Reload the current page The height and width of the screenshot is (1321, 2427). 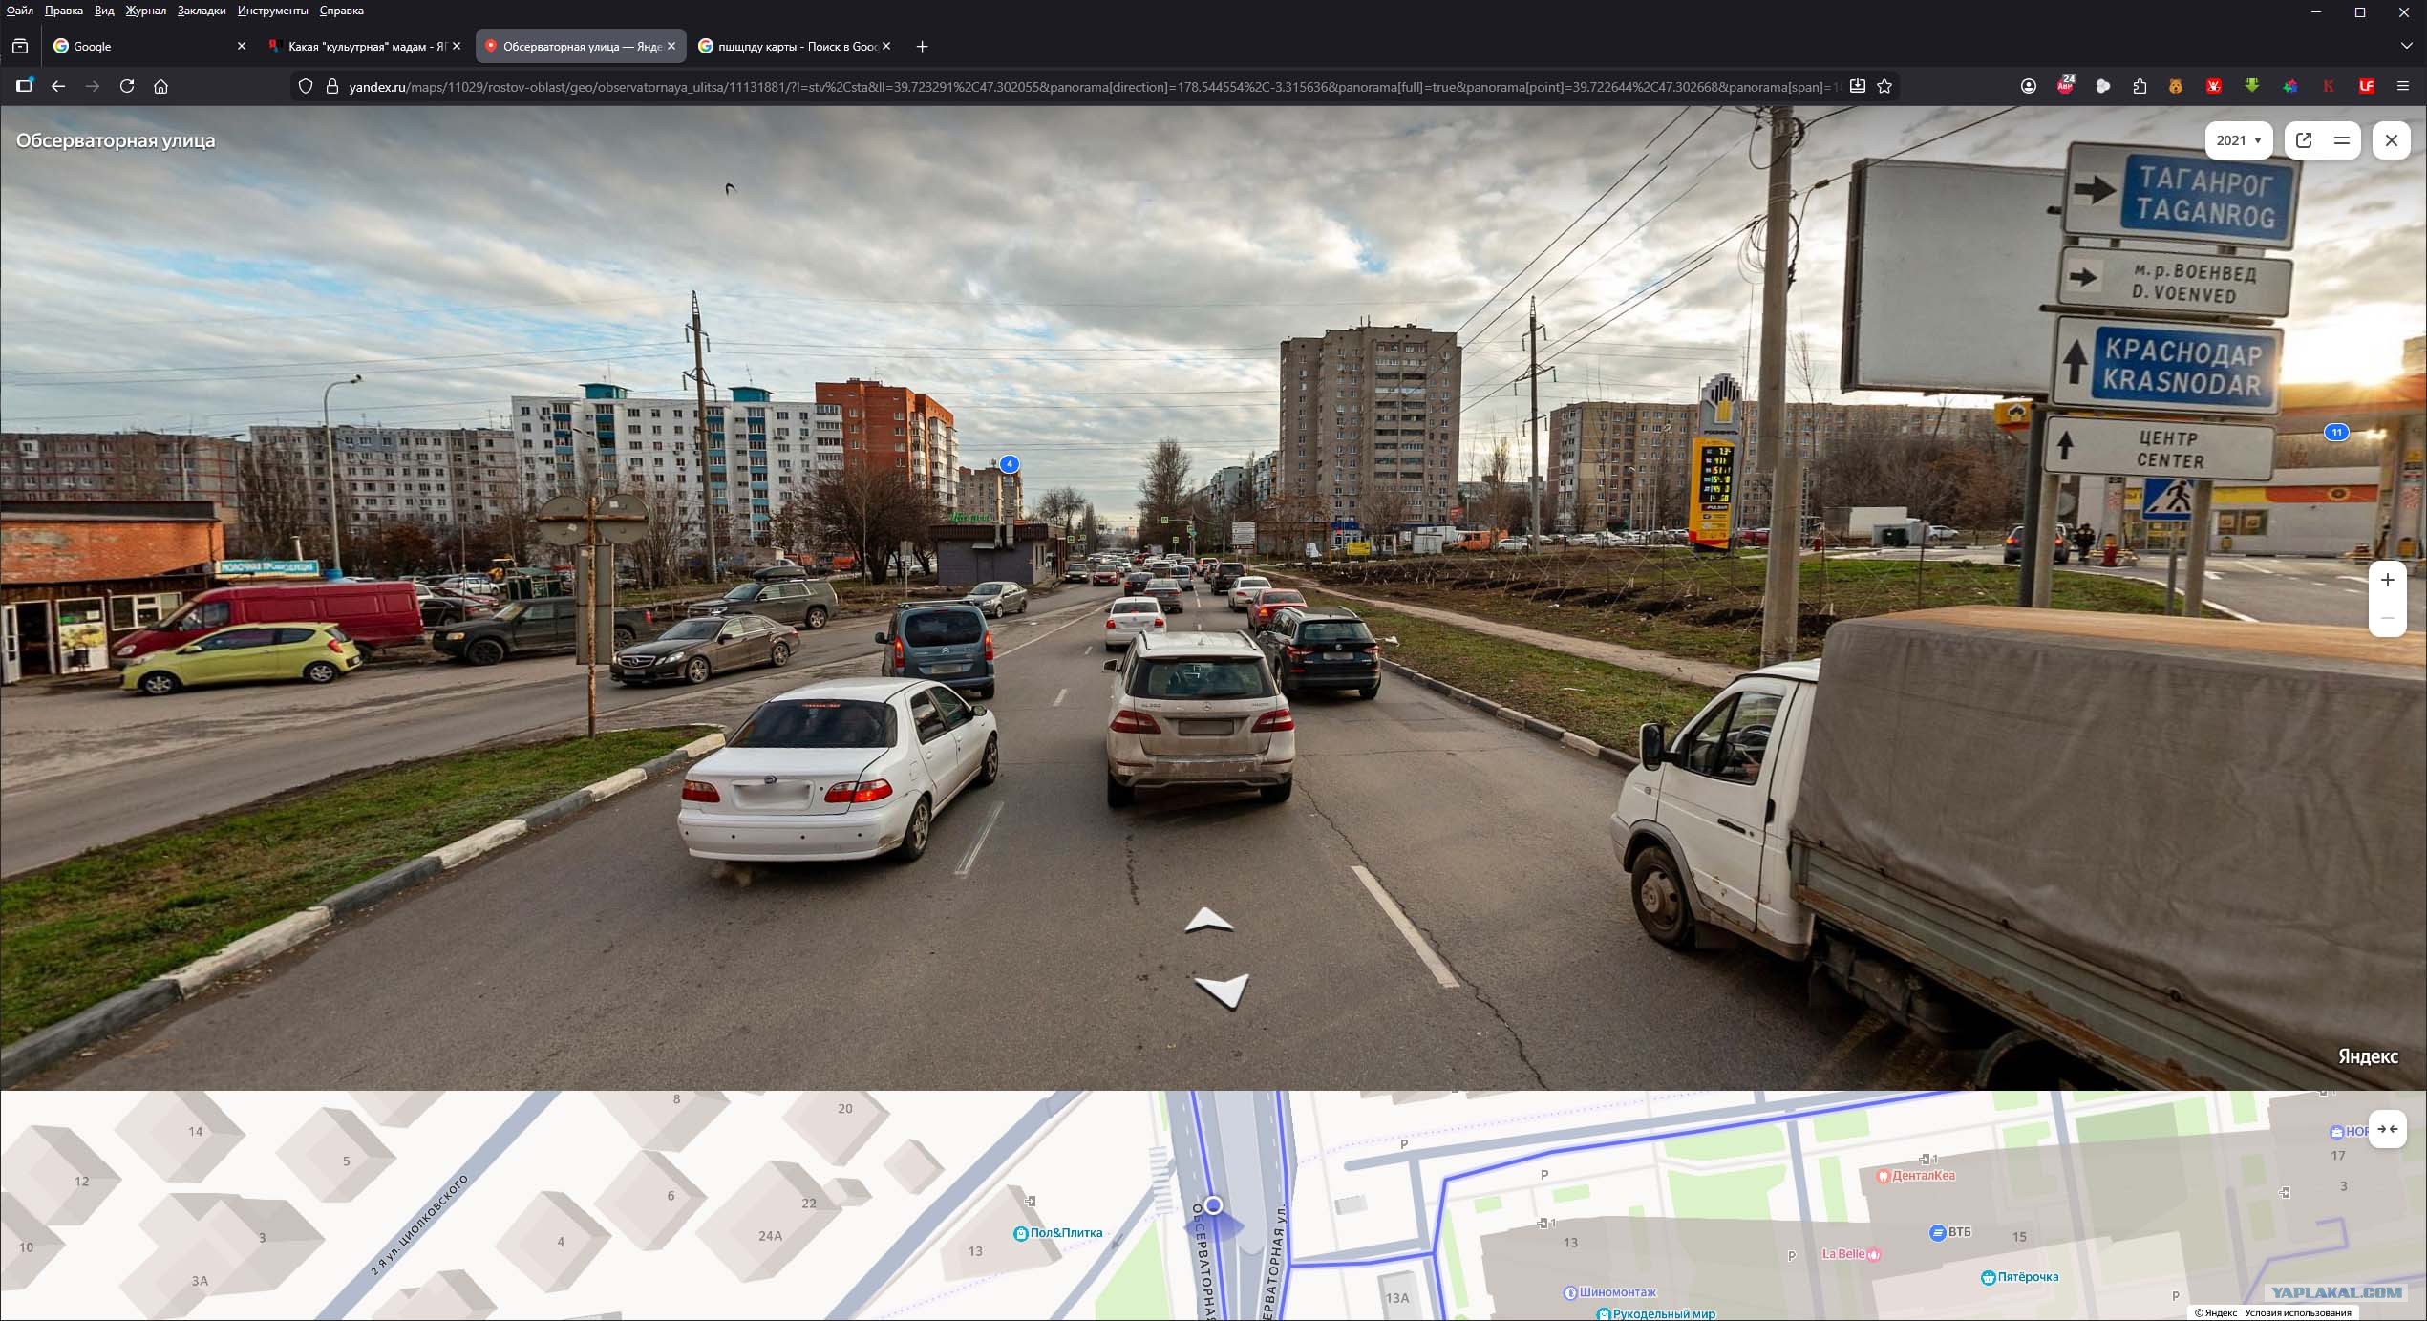127,86
